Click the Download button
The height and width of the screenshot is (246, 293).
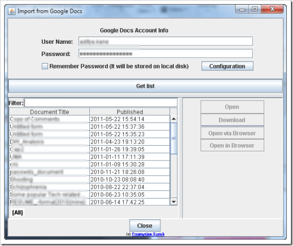pyautogui.click(x=232, y=120)
